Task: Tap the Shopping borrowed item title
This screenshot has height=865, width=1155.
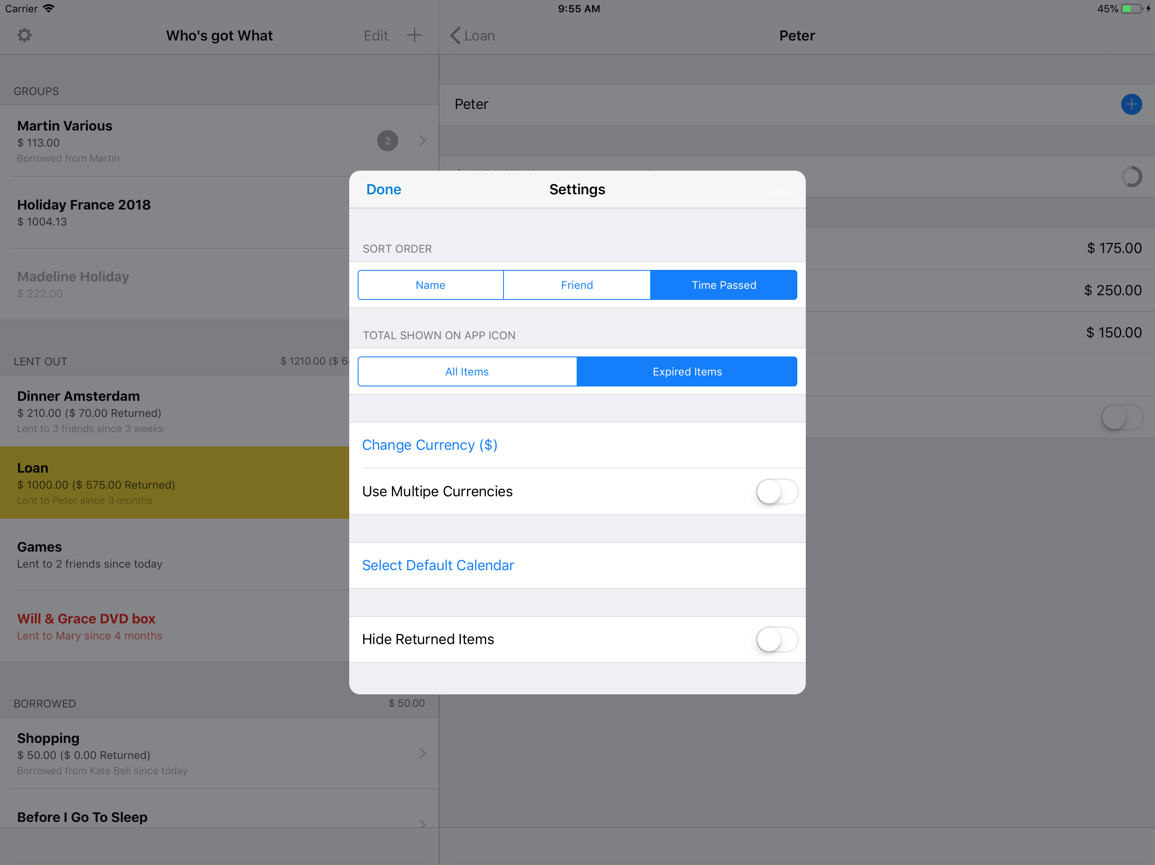Action: coord(48,738)
